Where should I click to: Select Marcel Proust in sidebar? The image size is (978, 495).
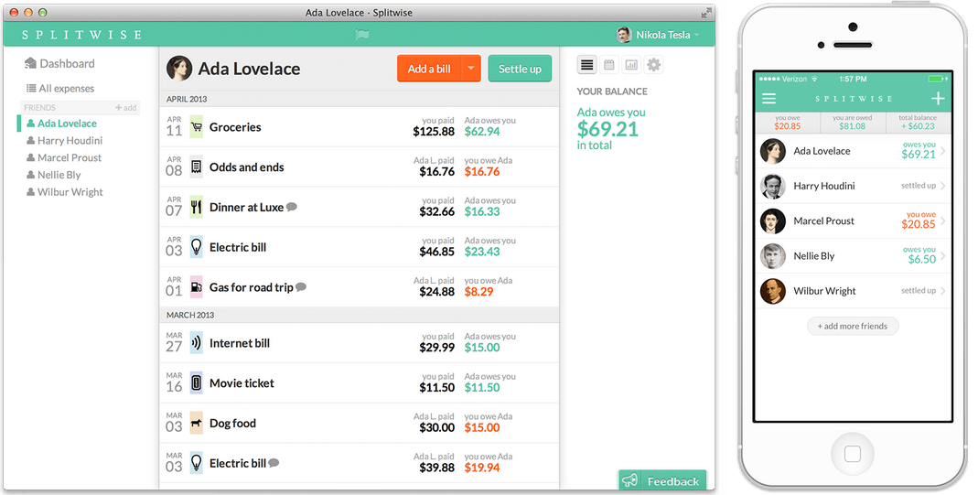[x=64, y=157]
